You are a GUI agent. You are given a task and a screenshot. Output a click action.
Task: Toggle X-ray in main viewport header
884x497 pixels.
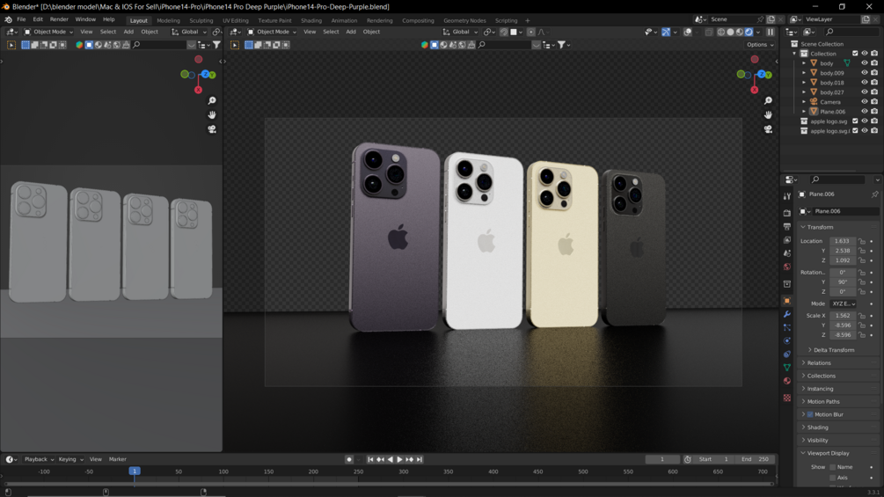coord(709,33)
